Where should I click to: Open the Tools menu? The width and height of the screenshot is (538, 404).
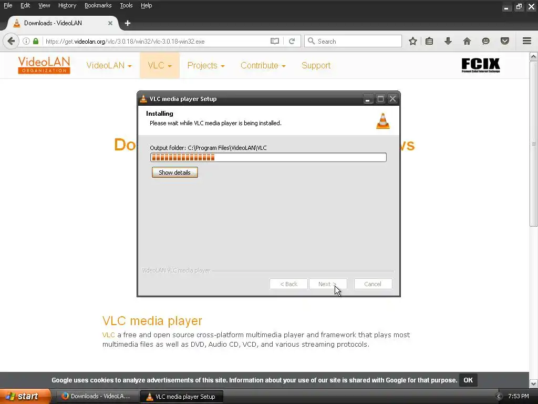coord(126,5)
